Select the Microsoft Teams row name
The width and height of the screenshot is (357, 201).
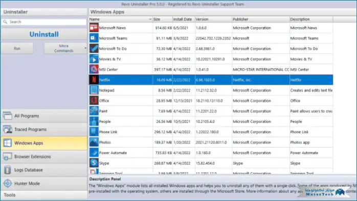tap(113, 38)
